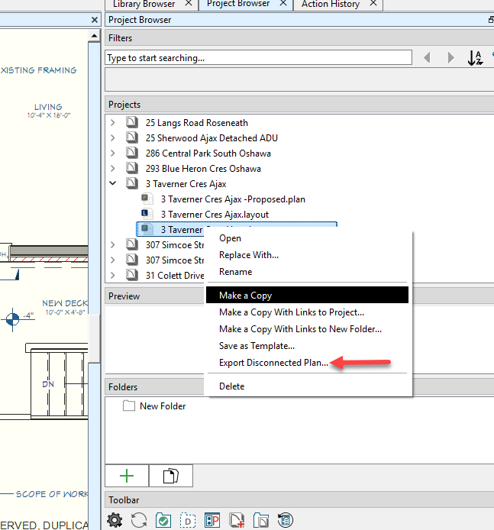Select Export Disconnected Plan menu entry
The image size is (494, 530).
[x=273, y=363]
